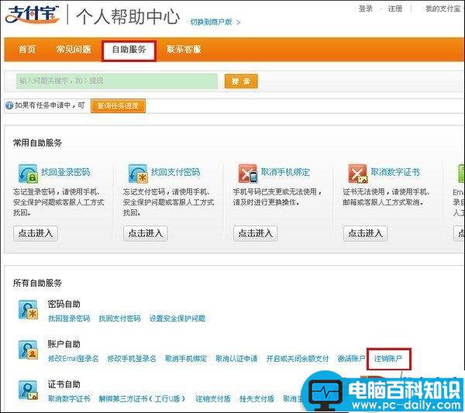Click 激活账户 link

pyautogui.click(x=351, y=359)
